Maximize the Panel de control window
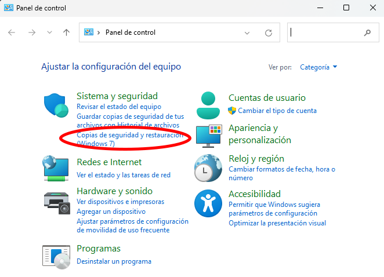 346,8
